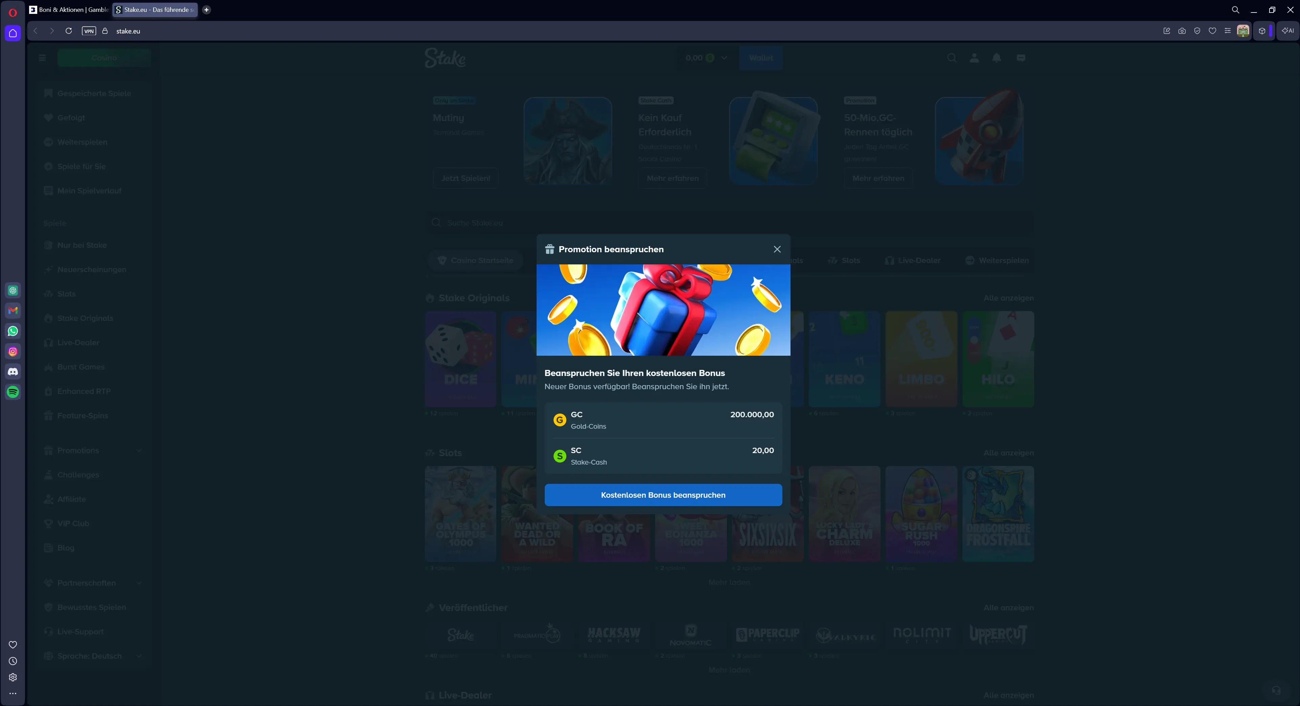The width and height of the screenshot is (1300, 706).
Task: Click Mehr erfahren under 50-Mio.GC-Rennen
Action: tap(878, 179)
